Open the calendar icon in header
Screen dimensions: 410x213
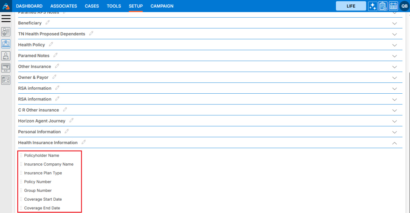[x=393, y=6]
